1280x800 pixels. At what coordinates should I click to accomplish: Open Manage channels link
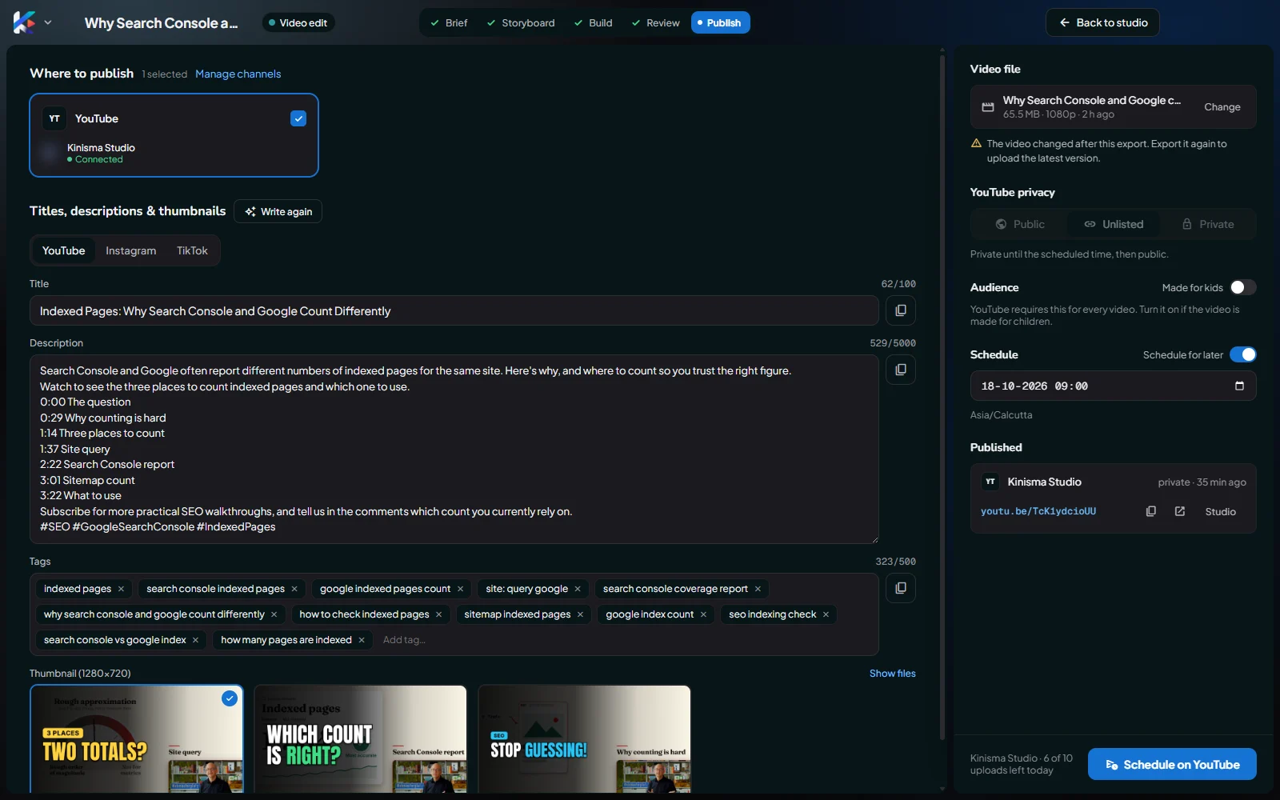point(238,74)
